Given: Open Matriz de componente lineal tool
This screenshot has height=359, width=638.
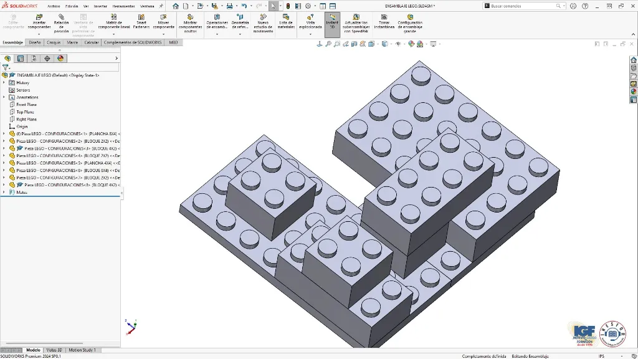Looking at the screenshot, I should coord(114,22).
